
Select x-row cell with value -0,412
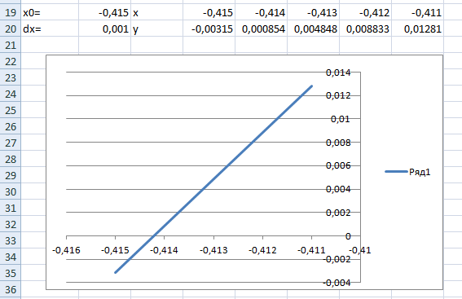click(x=365, y=12)
